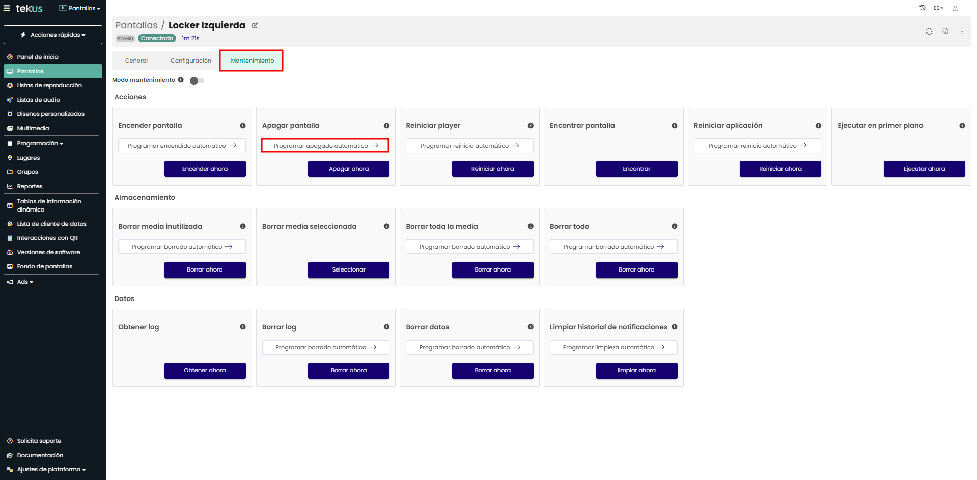
Task: Expand the Acciones rápidas dropdown
Action: tap(53, 35)
